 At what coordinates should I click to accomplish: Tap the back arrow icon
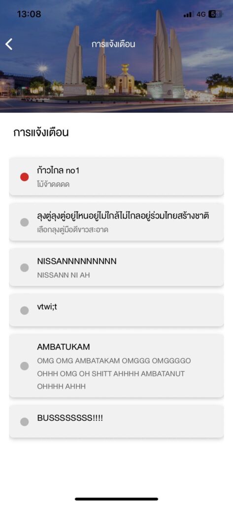coord(9,44)
